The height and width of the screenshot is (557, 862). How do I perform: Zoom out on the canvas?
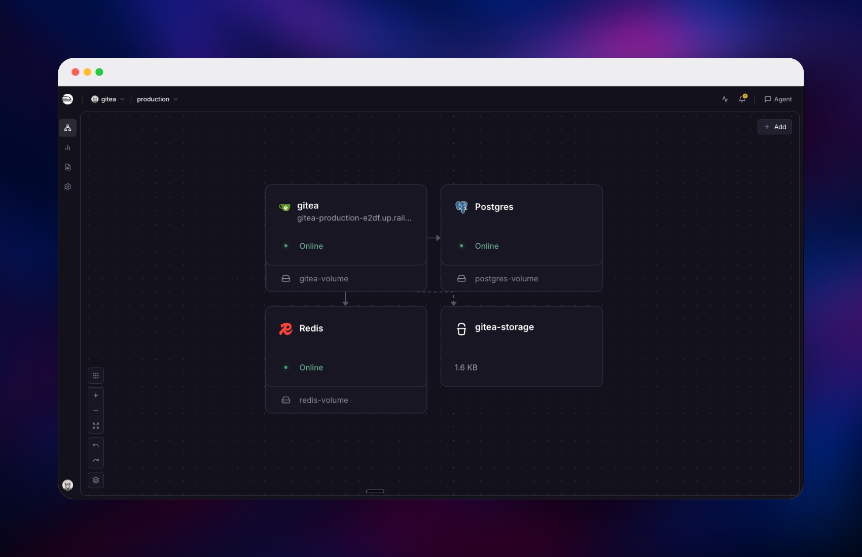point(96,411)
